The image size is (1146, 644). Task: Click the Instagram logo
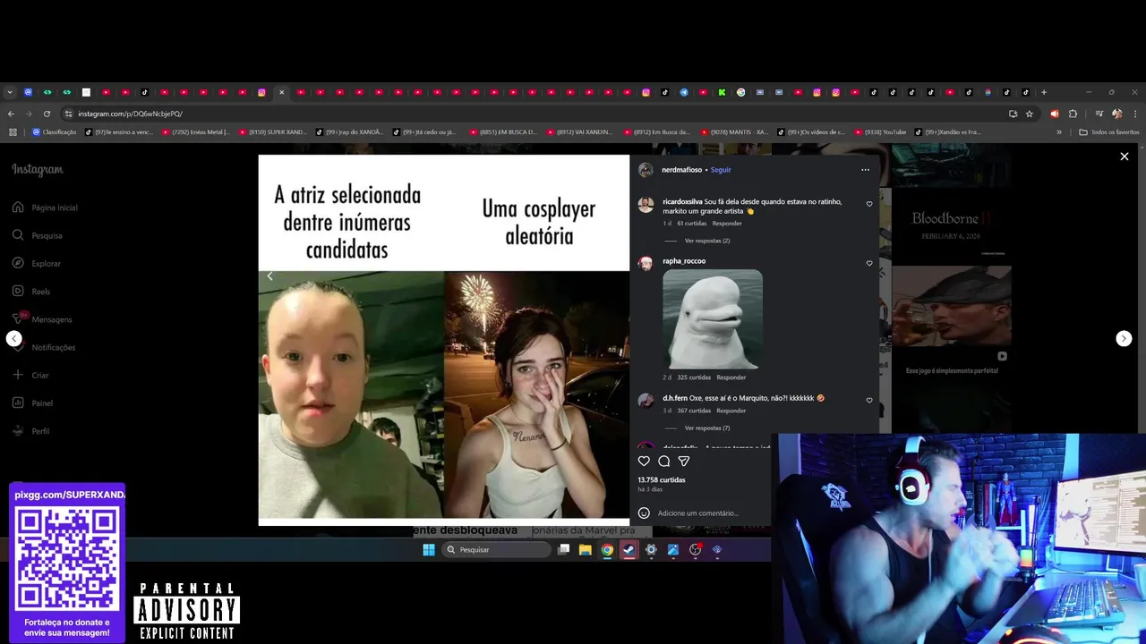[x=38, y=170]
